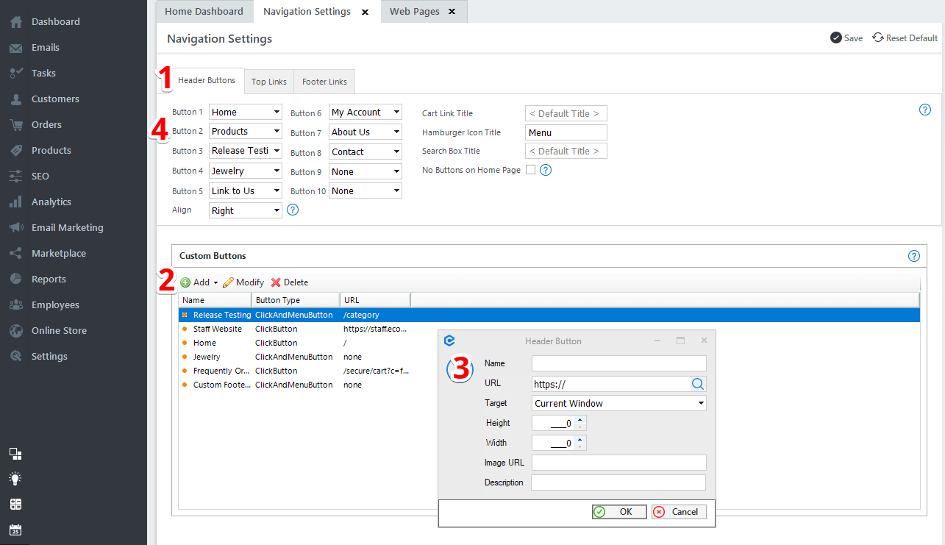The width and height of the screenshot is (945, 545).
Task: Select the Employees group icon
Action: pyautogui.click(x=16, y=305)
